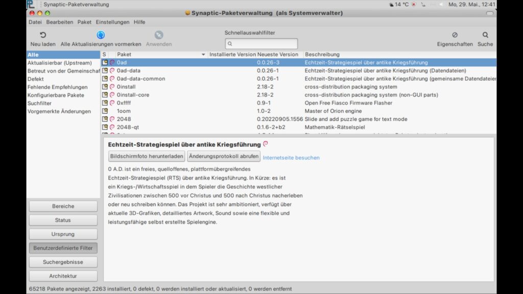Switch to Status view button
The width and height of the screenshot is (523, 294).
(63, 220)
